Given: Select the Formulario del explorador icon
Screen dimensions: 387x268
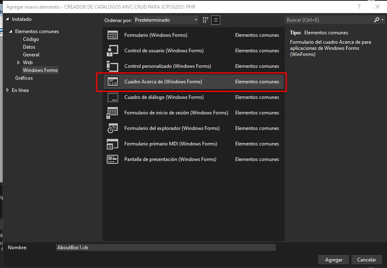Looking at the screenshot, I should (x=112, y=128).
